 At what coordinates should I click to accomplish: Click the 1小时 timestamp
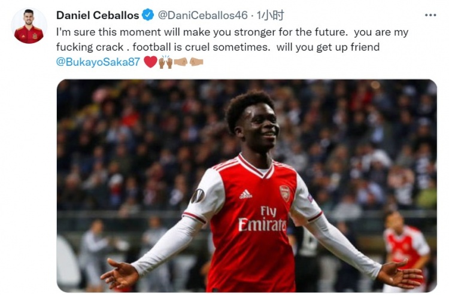[271, 15]
